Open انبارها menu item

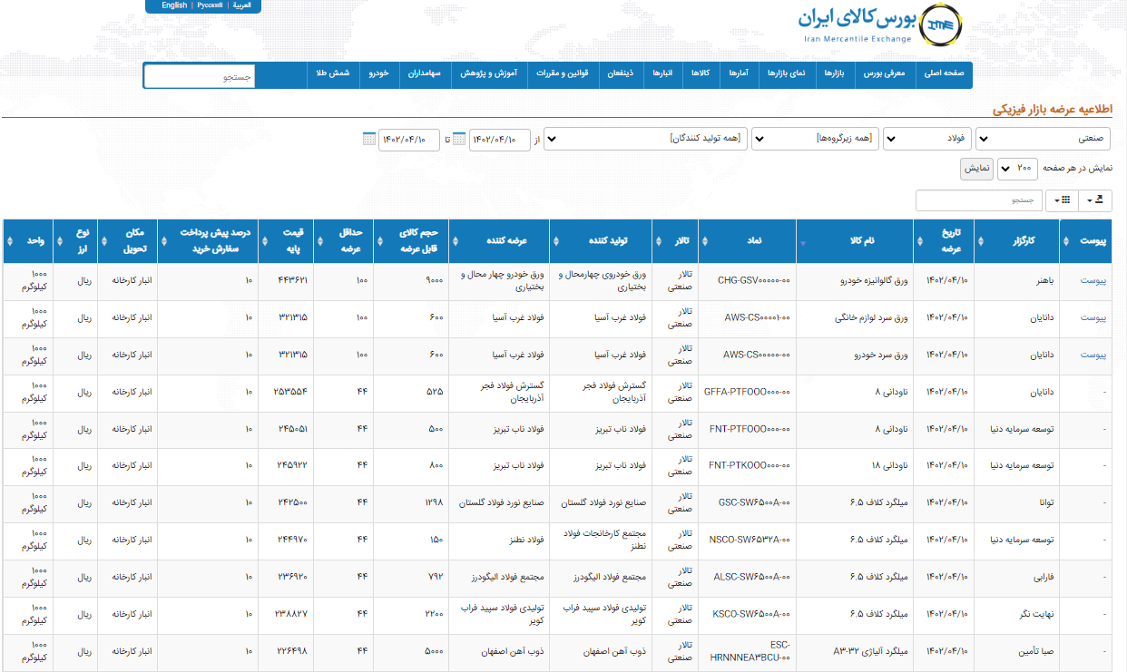pos(663,73)
